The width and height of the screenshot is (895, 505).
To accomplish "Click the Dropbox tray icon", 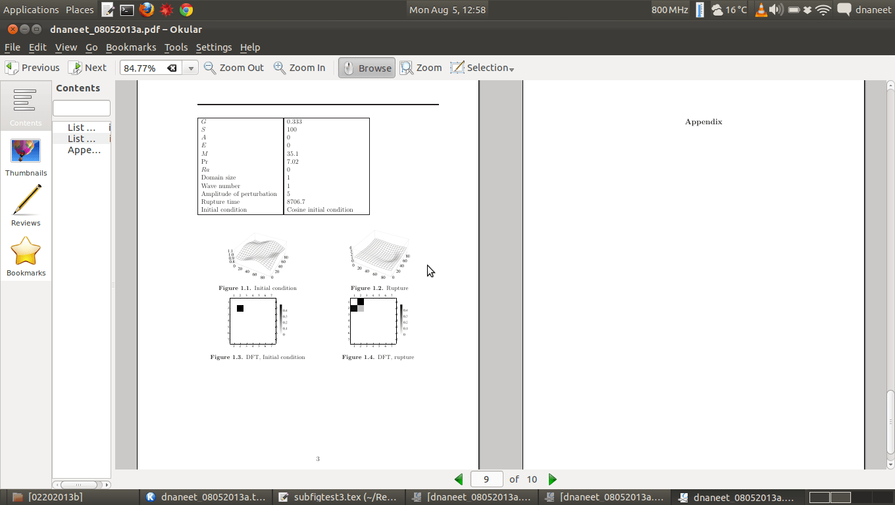I will (x=807, y=10).
